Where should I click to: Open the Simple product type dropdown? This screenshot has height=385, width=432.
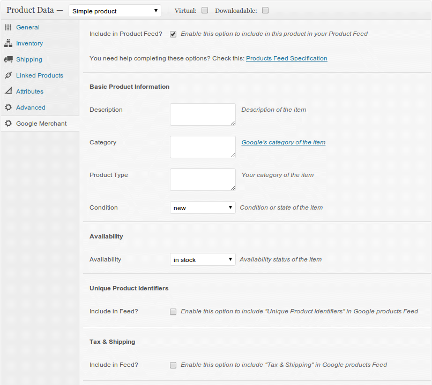click(115, 11)
